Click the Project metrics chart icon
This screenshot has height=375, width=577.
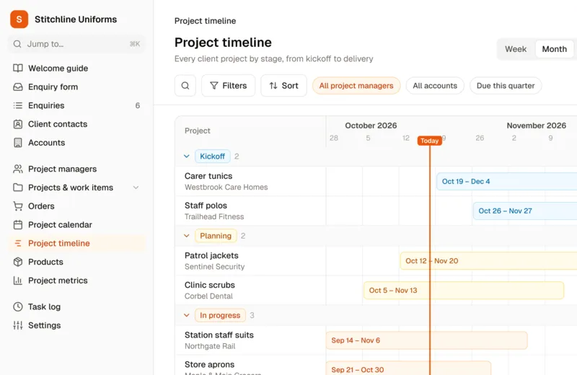pyautogui.click(x=17, y=281)
